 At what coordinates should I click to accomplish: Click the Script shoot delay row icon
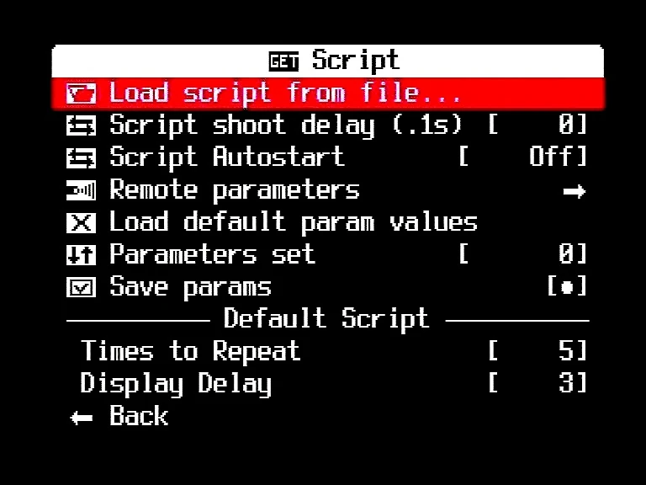(x=81, y=125)
